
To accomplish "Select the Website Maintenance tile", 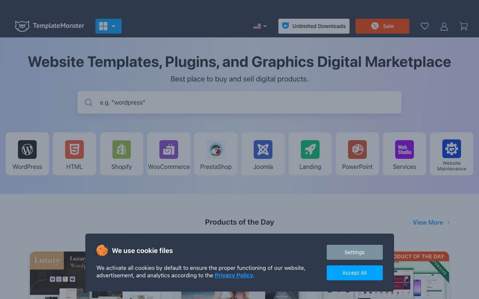I will click(452, 154).
